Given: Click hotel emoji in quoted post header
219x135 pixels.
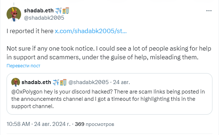Looking at the screenshot, I should click(x=63, y=82).
